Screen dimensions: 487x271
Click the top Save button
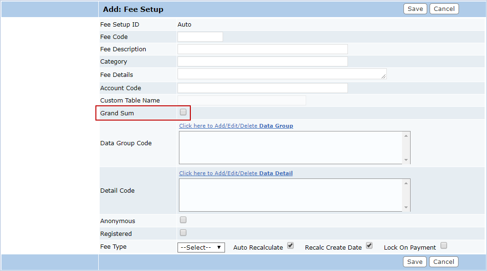415,9
